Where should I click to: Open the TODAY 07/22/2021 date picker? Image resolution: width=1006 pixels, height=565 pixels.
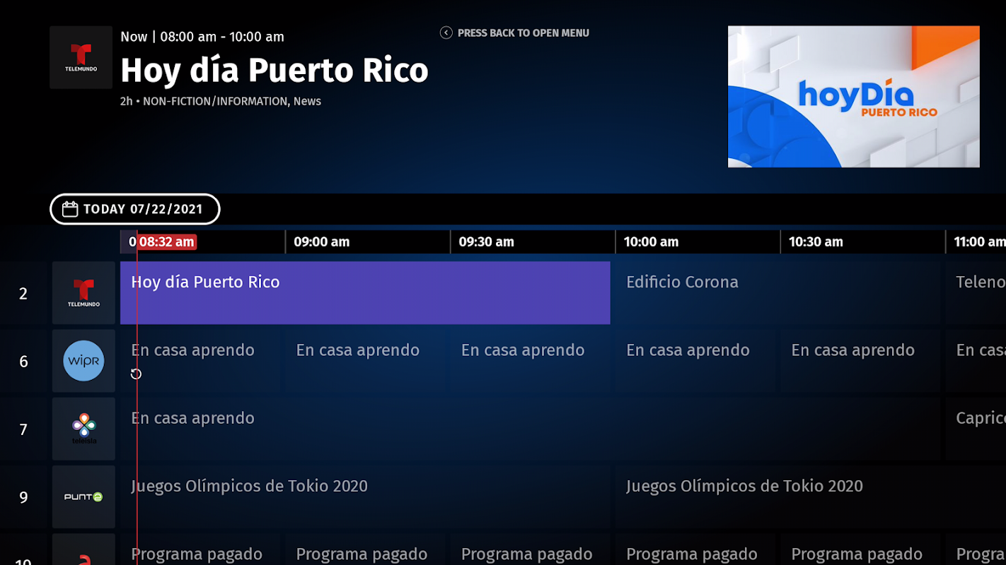135,209
